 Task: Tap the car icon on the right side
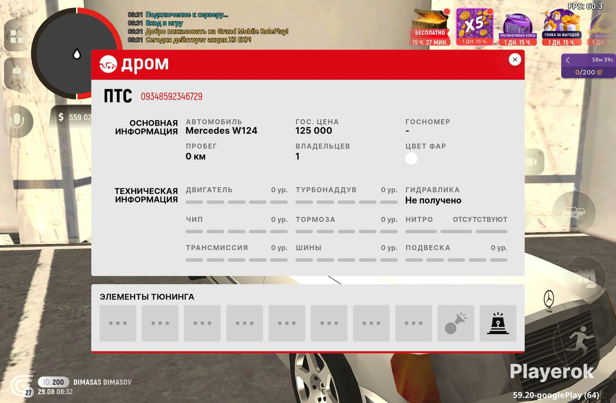[574, 212]
